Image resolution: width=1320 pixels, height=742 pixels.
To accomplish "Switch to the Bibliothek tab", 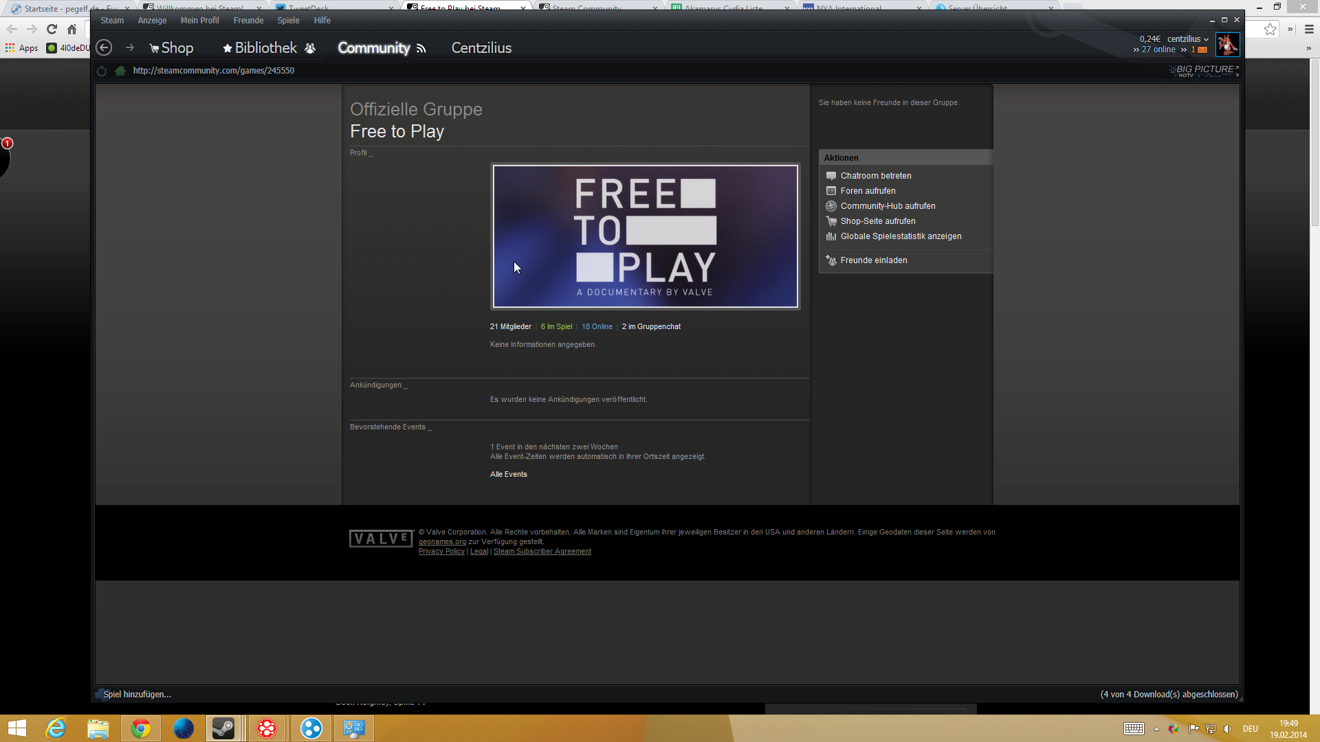I will [x=265, y=48].
